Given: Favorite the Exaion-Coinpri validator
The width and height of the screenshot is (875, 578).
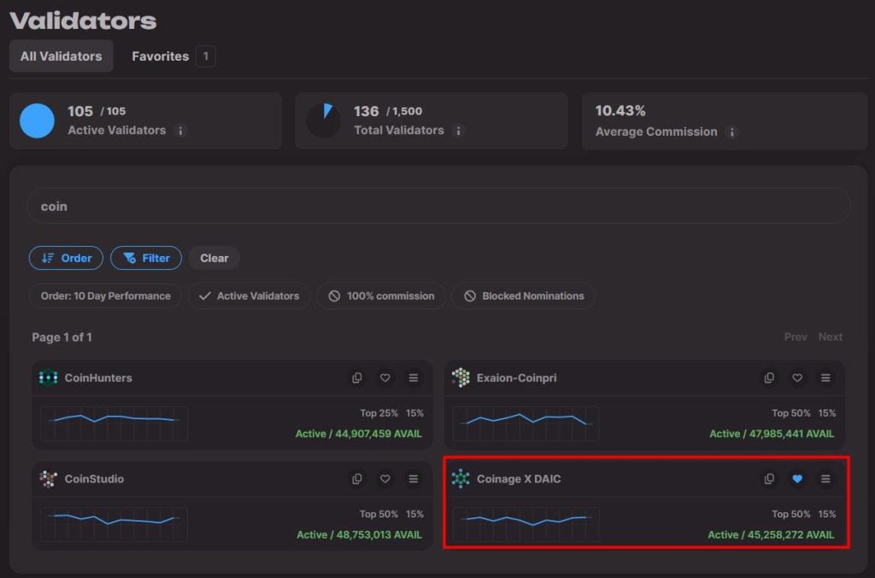Looking at the screenshot, I should (797, 378).
